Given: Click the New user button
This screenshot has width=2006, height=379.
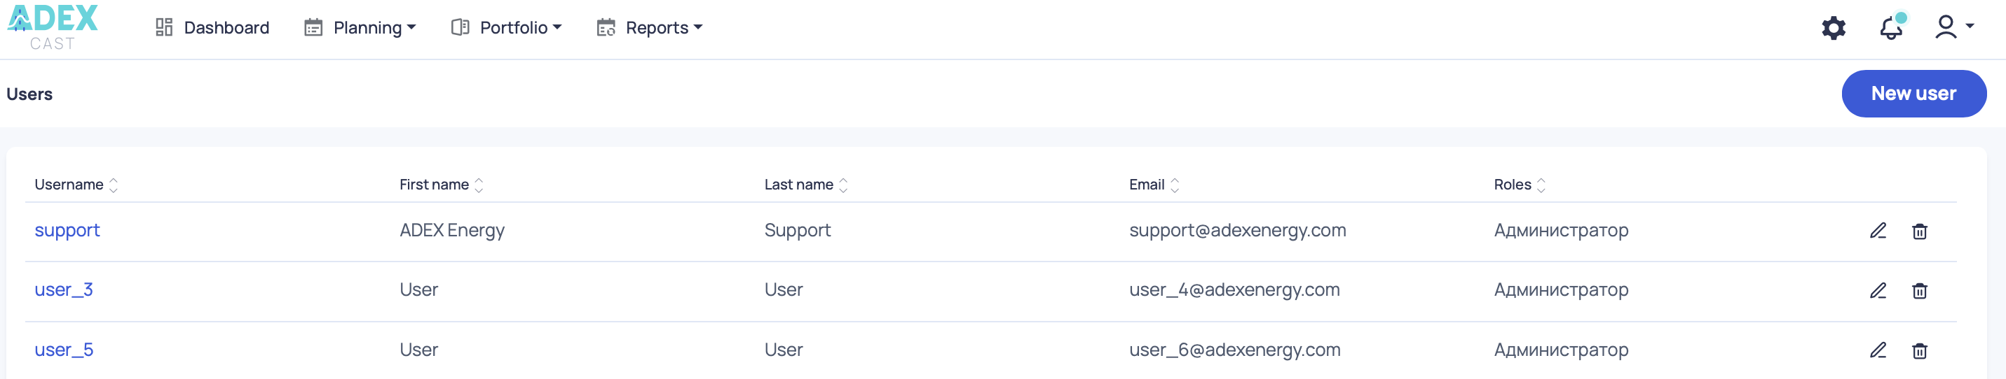Looking at the screenshot, I should point(1913,94).
